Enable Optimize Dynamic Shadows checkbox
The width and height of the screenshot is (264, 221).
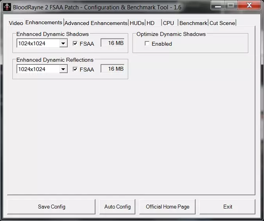click(x=147, y=43)
